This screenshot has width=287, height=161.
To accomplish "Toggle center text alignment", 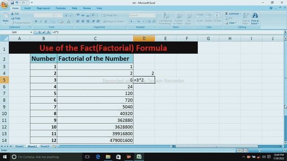I will 83,21.
